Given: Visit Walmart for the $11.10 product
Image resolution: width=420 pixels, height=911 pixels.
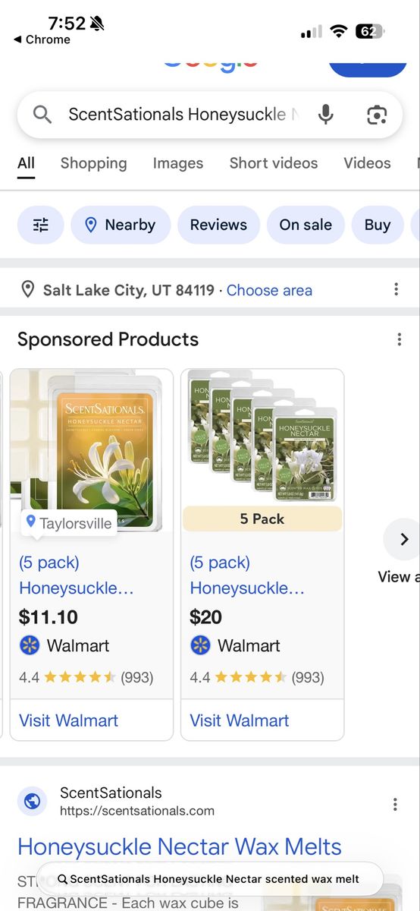Looking at the screenshot, I should (x=68, y=720).
